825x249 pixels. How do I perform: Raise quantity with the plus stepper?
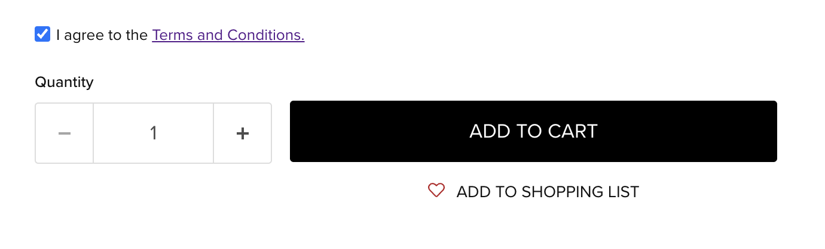[x=242, y=133]
